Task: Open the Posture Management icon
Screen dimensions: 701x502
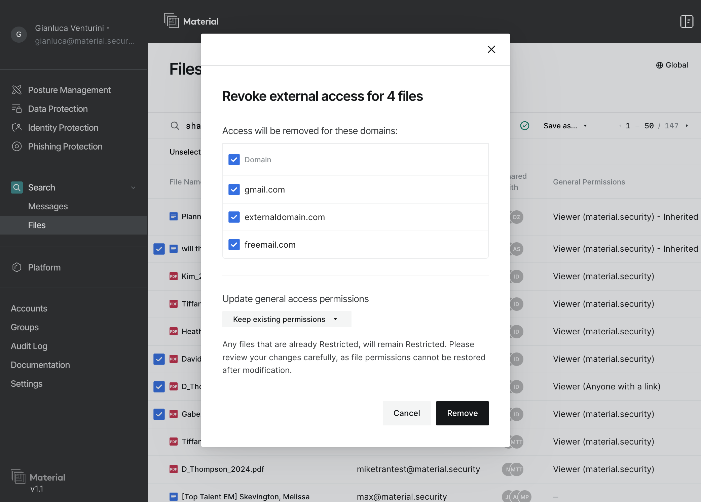Action: [17, 90]
